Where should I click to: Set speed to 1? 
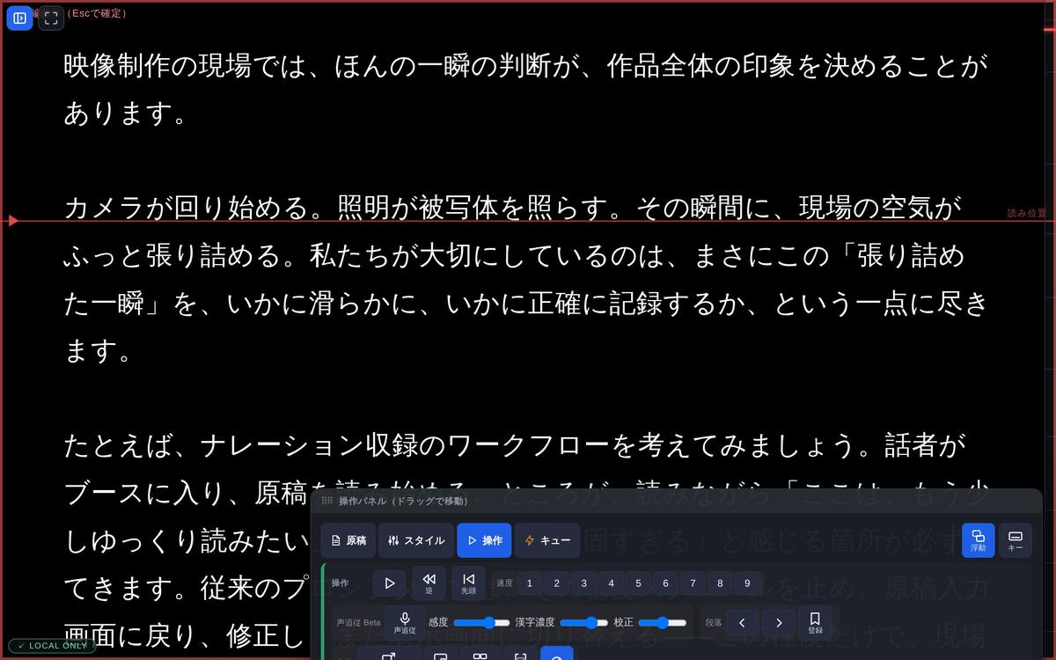(529, 583)
